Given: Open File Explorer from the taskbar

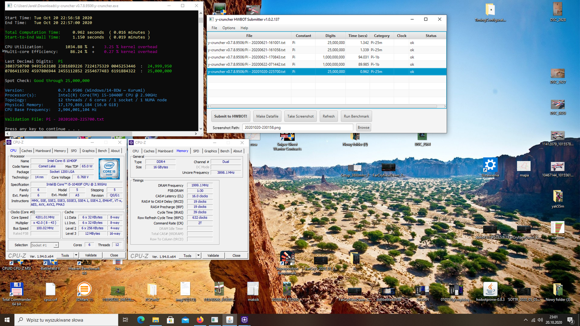Looking at the screenshot, I should coord(156,320).
